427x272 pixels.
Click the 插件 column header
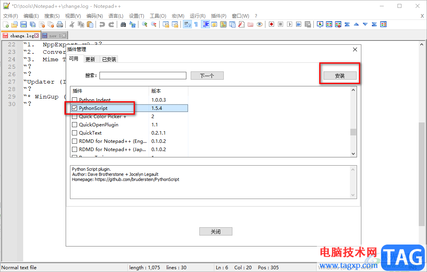[x=109, y=91]
